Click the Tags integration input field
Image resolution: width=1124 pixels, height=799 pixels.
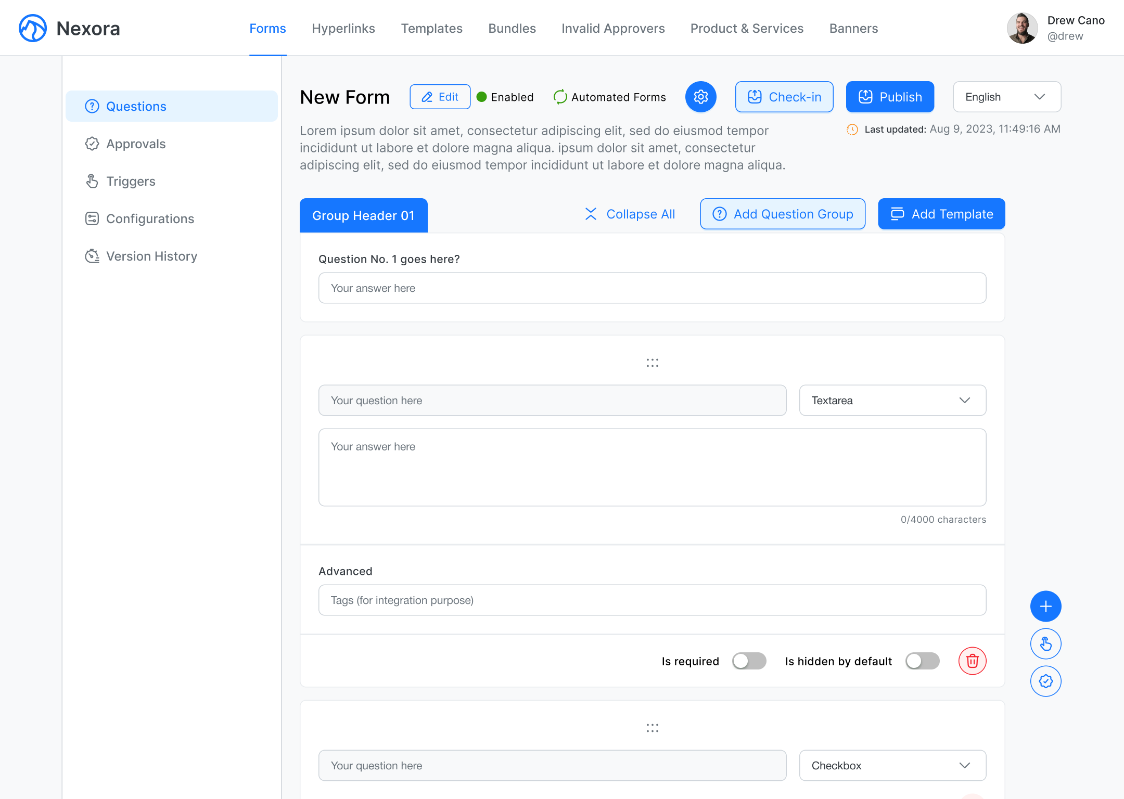(x=652, y=600)
